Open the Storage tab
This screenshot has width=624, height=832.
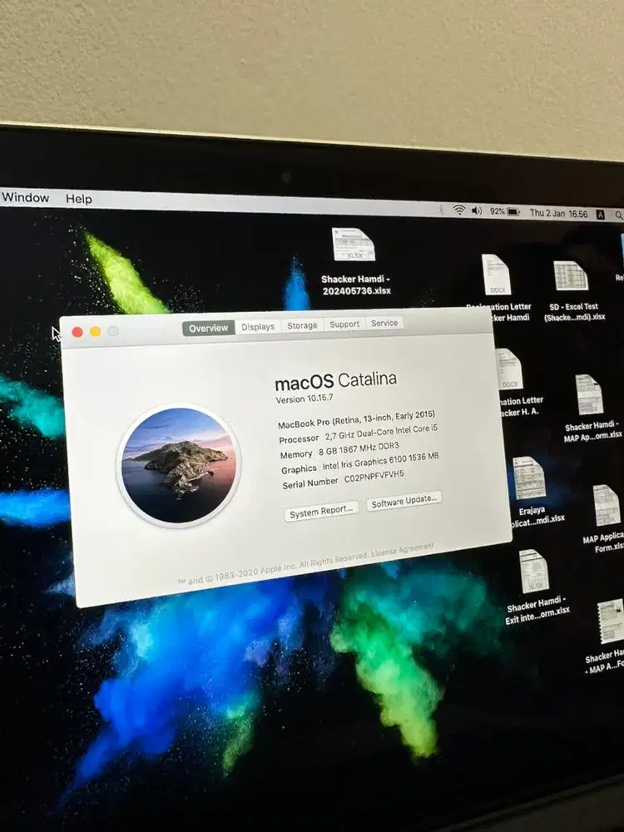click(x=302, y=325)
